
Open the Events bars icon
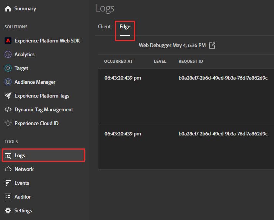(8, 183)
